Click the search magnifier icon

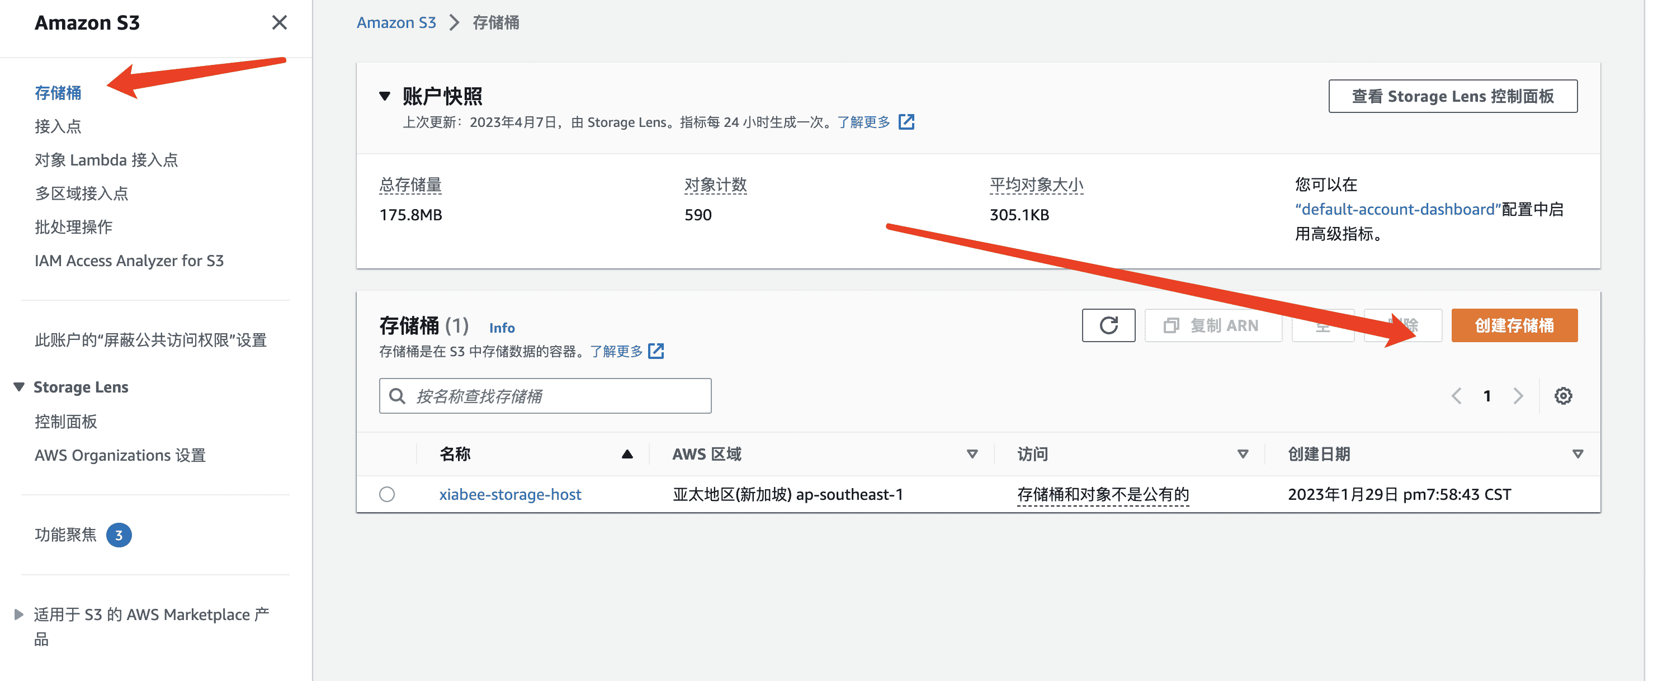[x=398, y=396]
